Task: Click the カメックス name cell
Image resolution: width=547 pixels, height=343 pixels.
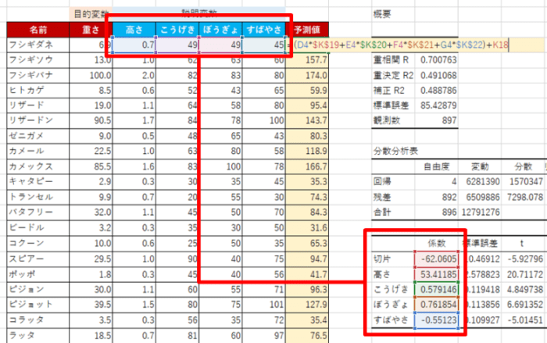Action: pos(38,166)
